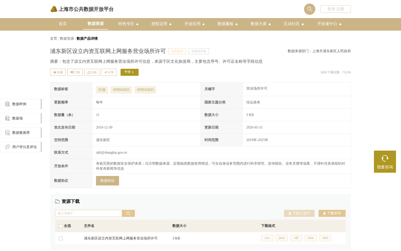This screenshot has height=251, width=401.
Task: Click the 每年 update frequency value
Action: [x=99, y=102]
